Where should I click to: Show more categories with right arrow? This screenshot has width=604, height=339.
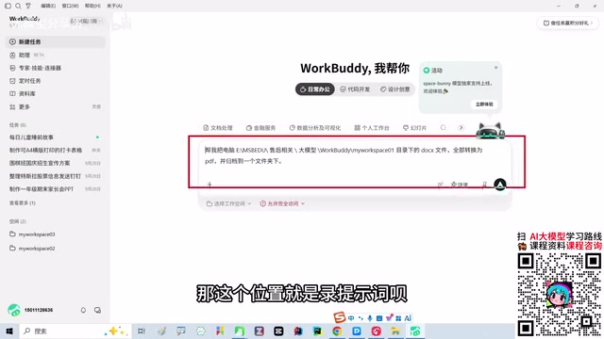[x=461, y=128]
